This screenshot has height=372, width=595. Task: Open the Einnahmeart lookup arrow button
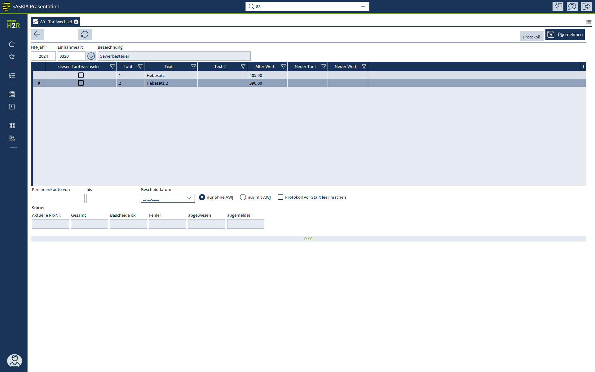[x=91, y=56]
